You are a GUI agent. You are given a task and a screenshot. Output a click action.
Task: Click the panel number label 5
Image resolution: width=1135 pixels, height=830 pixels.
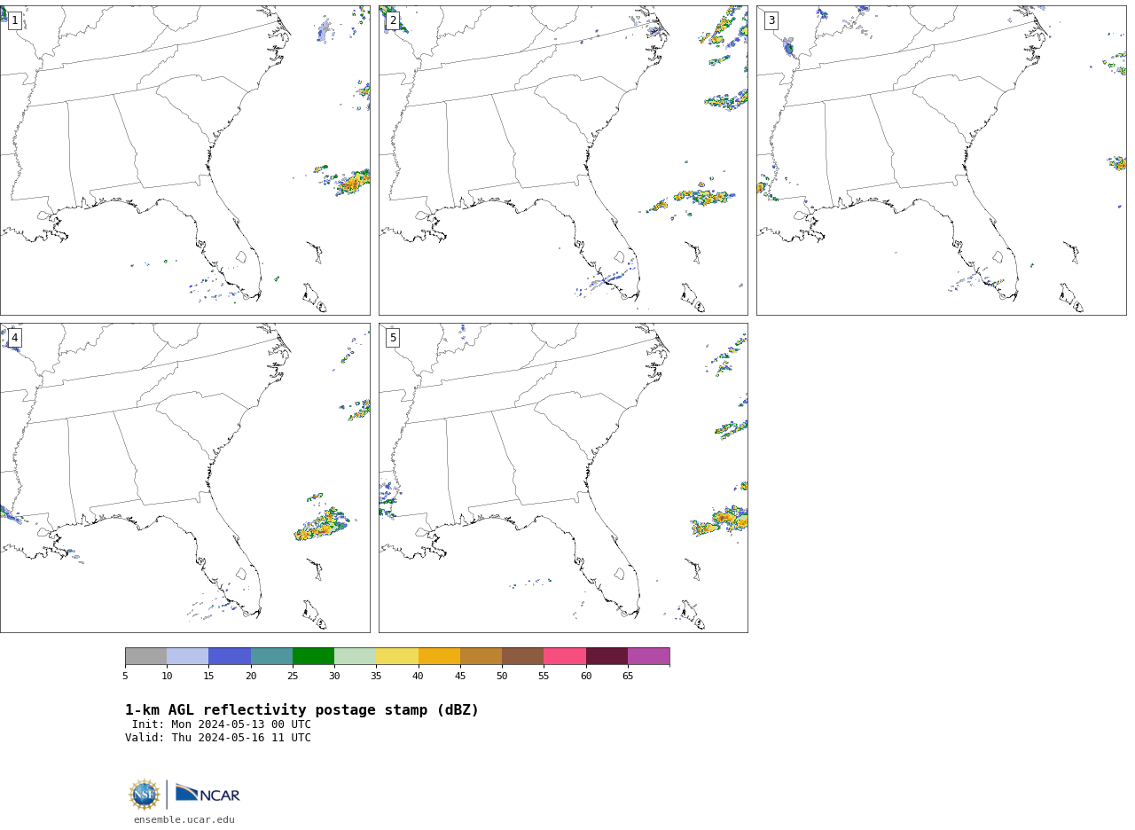[393, 338]
